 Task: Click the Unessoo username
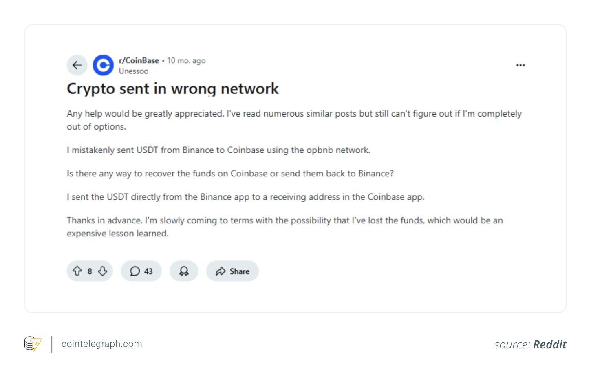133,71
